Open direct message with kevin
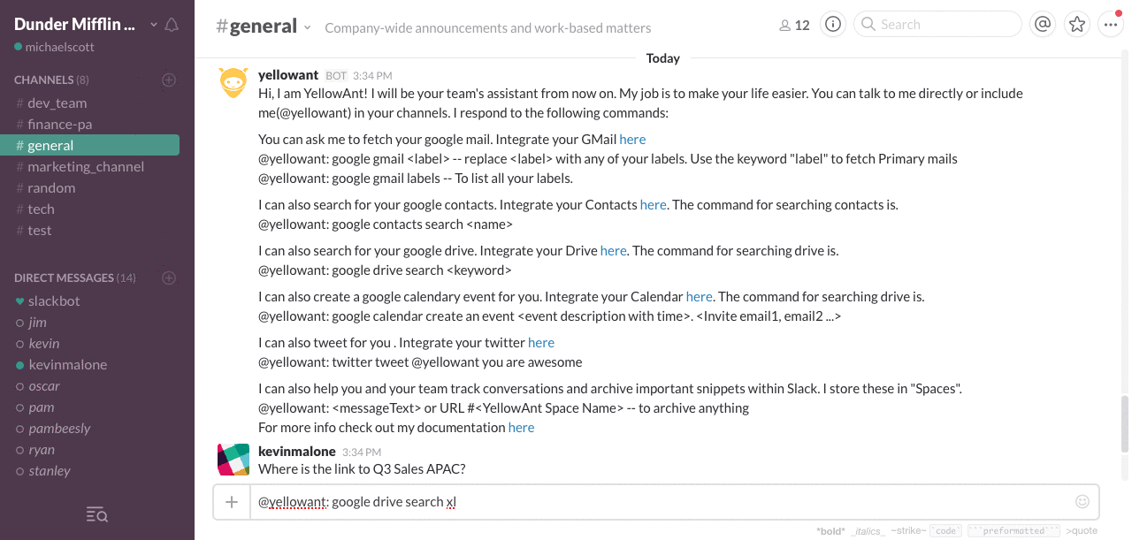This screenshot has height=540, width=1132. [x=44, y=343]
